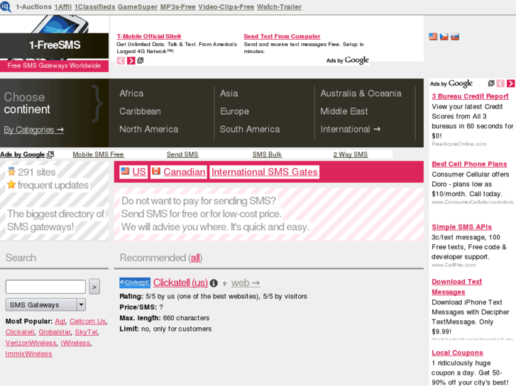Click SMS Bulk ad link
Image resolution: width=516 pixels, height=386 pixels.
click(267, 154)
